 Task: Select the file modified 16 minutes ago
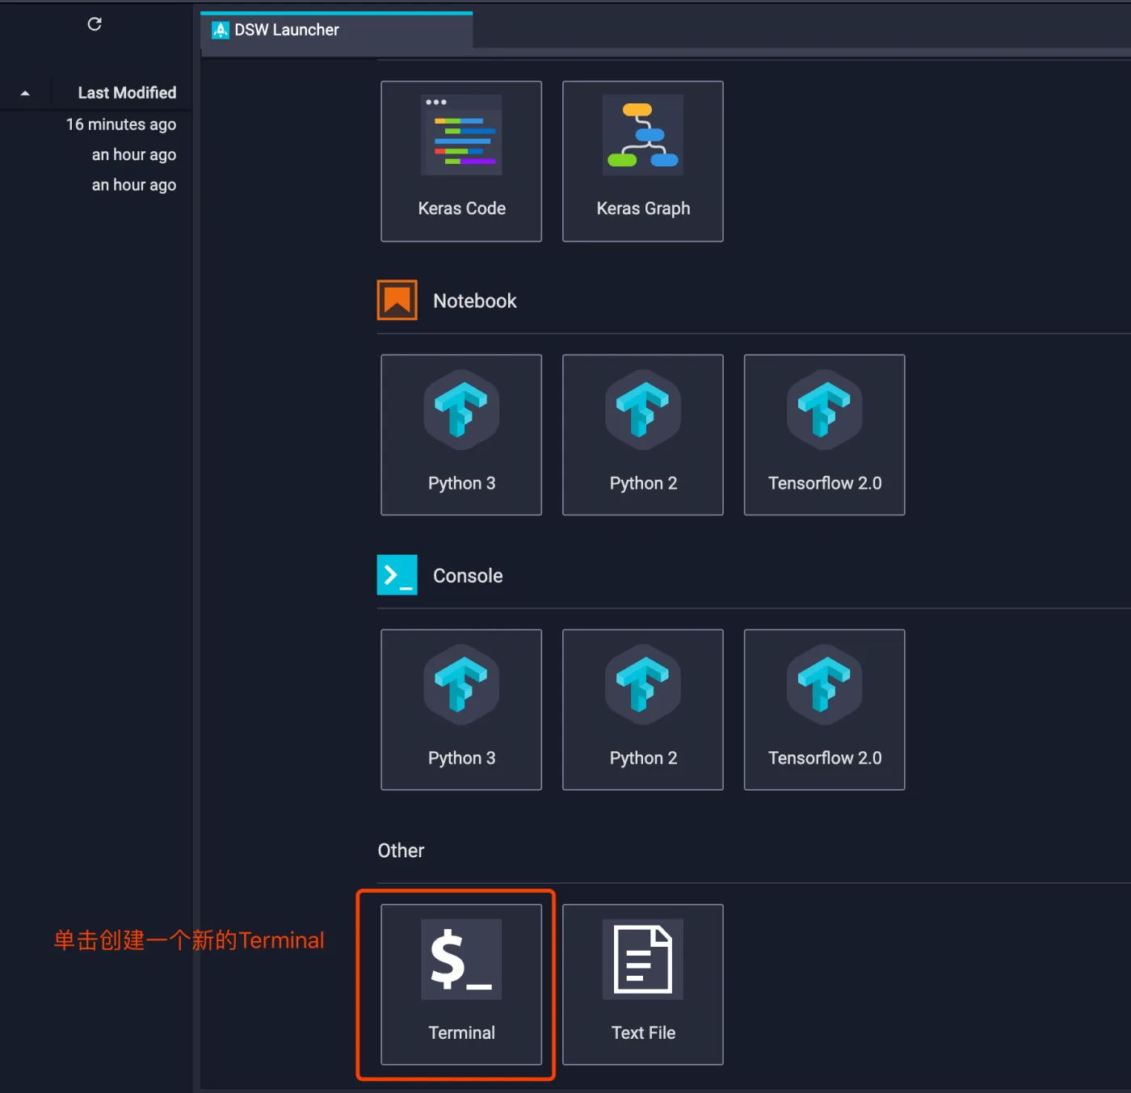(121, 124)
